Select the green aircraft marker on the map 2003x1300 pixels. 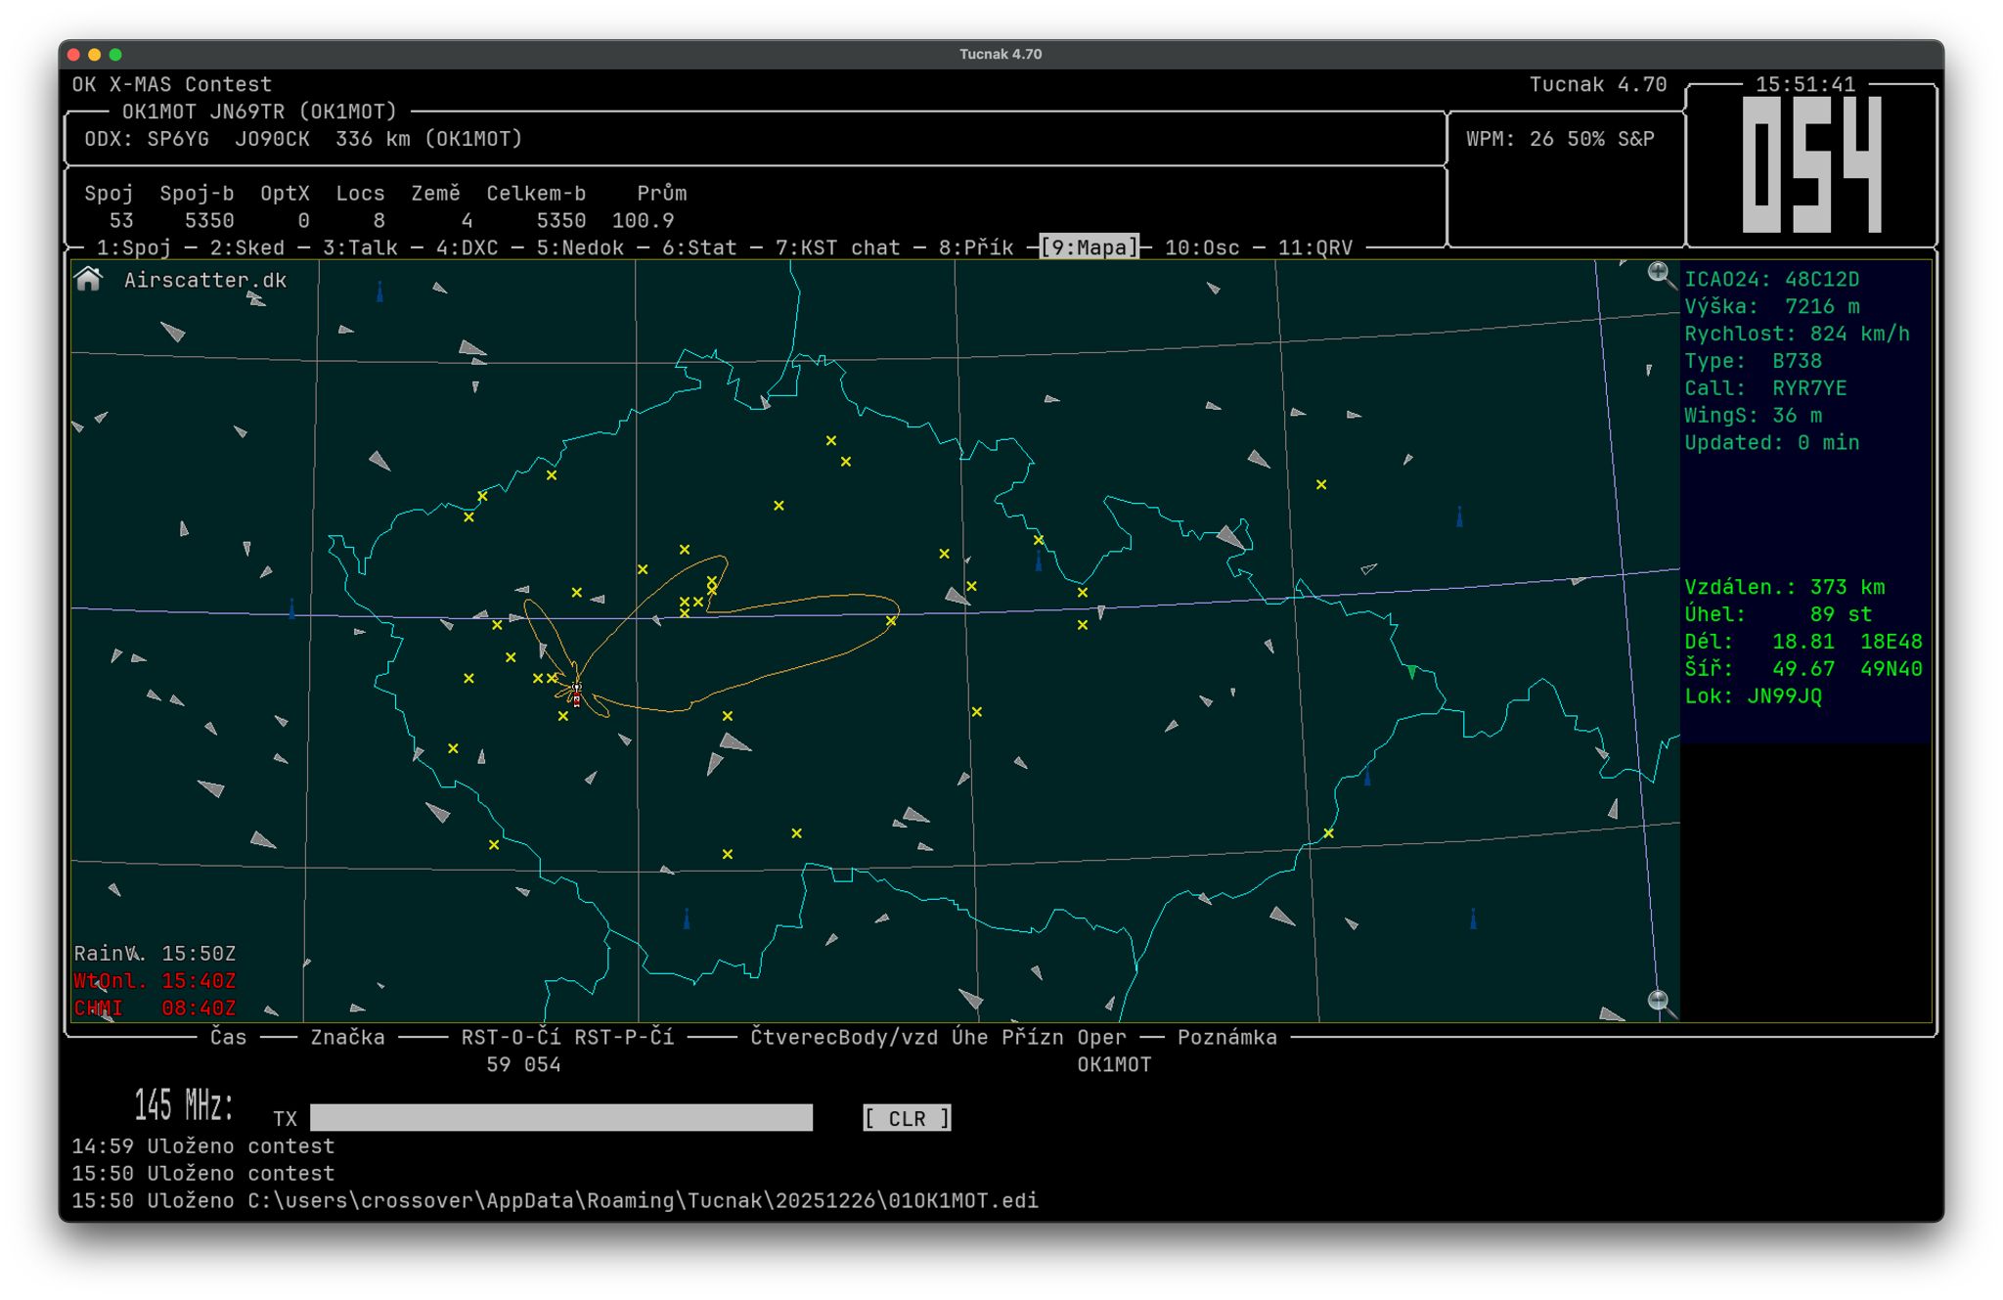pos(1411,672)
